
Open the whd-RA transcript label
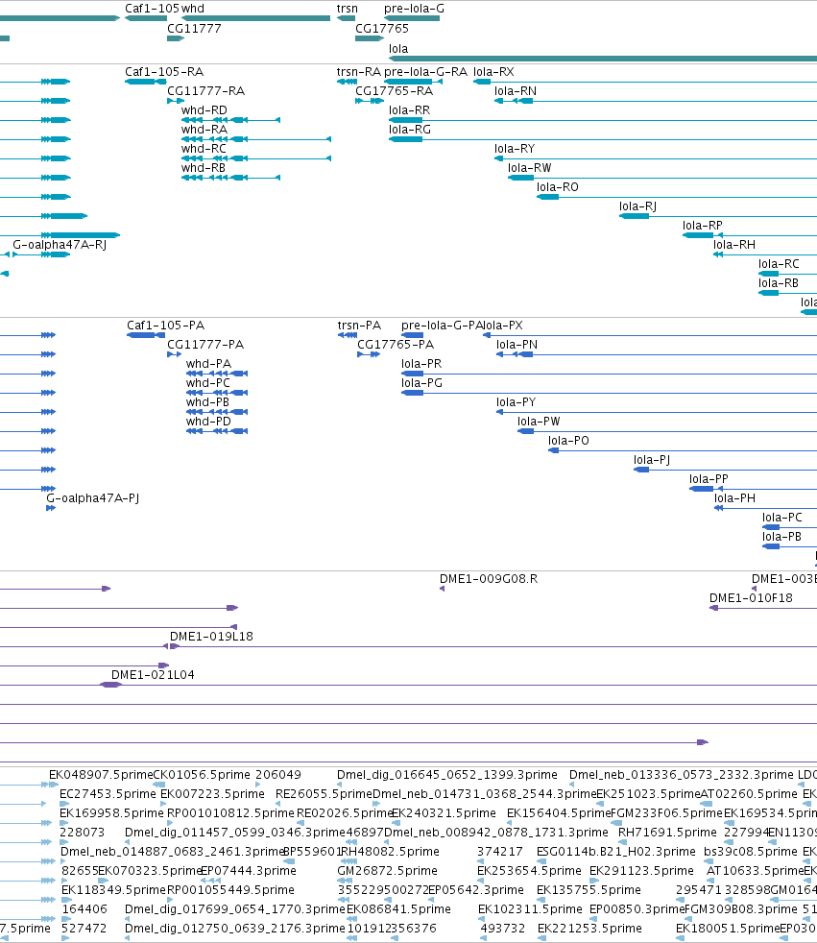pos(204,130)
